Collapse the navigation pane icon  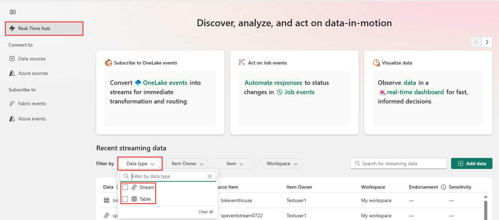coord(13,12)
